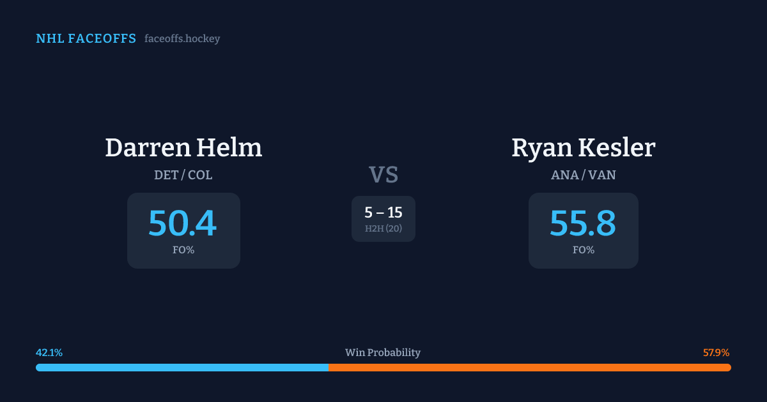Select the Darren Helm player name
767x402 pixels.
click(x=183, y=148)
